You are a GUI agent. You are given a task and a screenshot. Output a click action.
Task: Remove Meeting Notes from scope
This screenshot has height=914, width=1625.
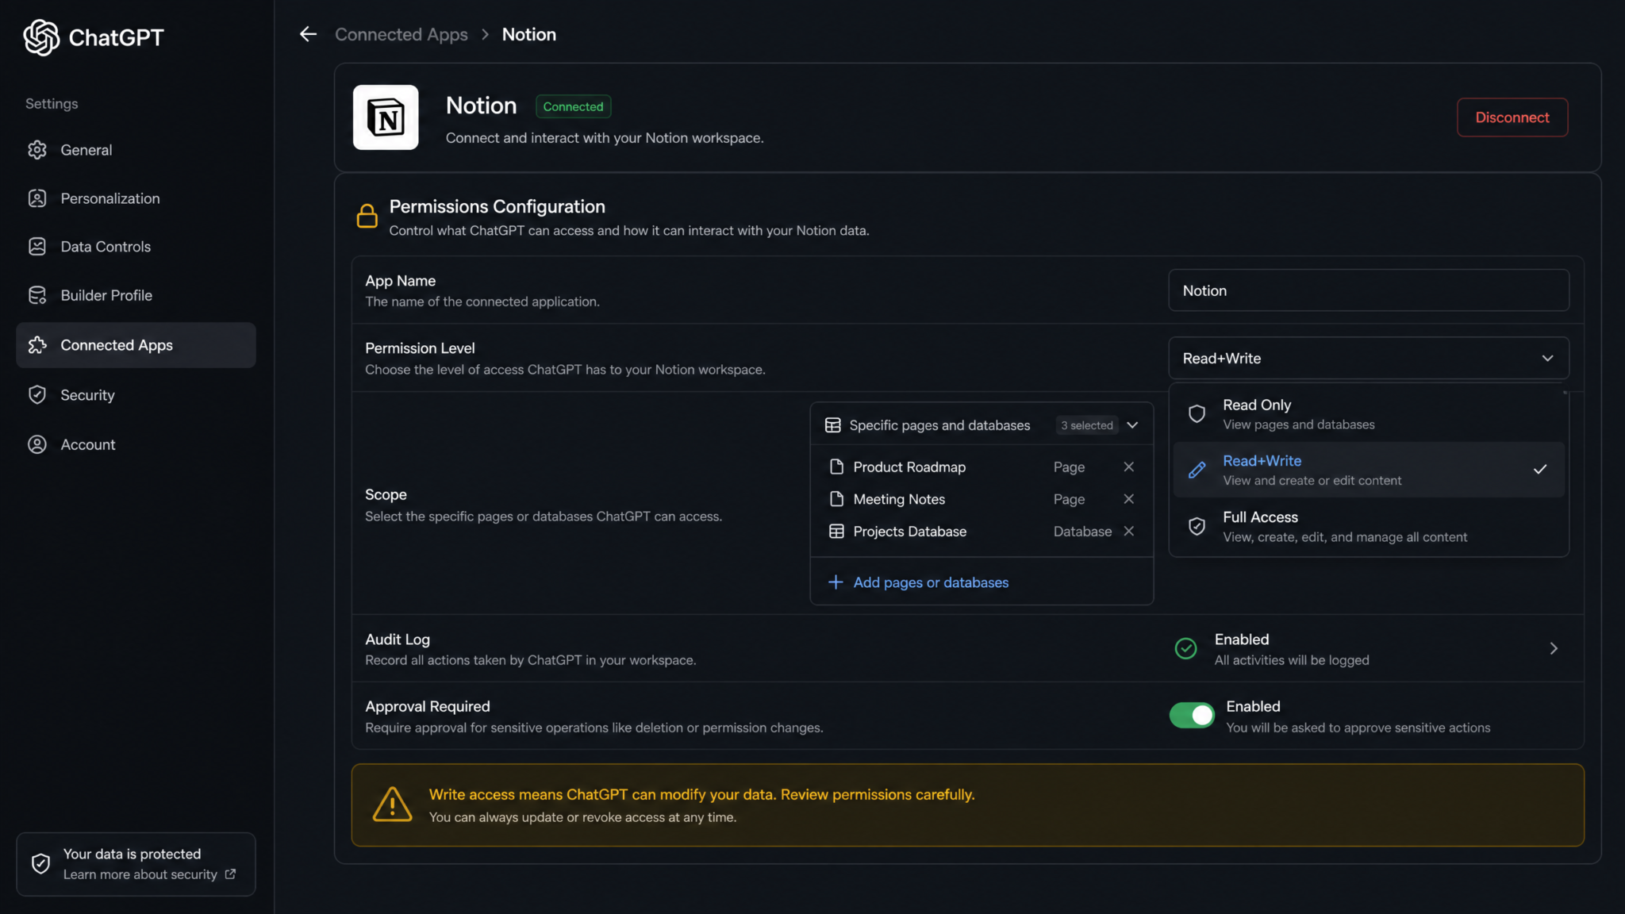point(1128,499)
